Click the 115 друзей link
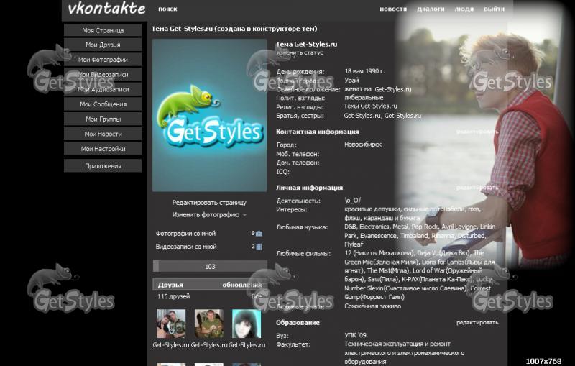This screenshot has width=575, height=366. 173,296
